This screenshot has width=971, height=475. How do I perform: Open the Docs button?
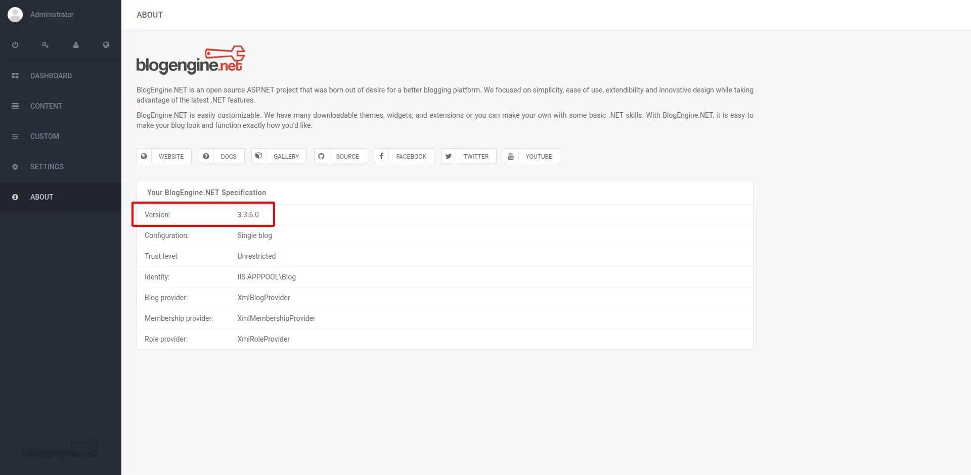coord(222,156)
